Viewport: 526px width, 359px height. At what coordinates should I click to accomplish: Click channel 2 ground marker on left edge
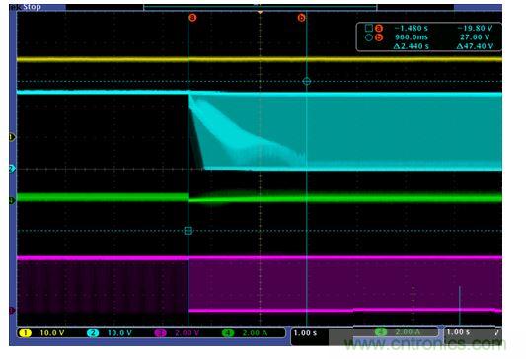coord(12,169)
